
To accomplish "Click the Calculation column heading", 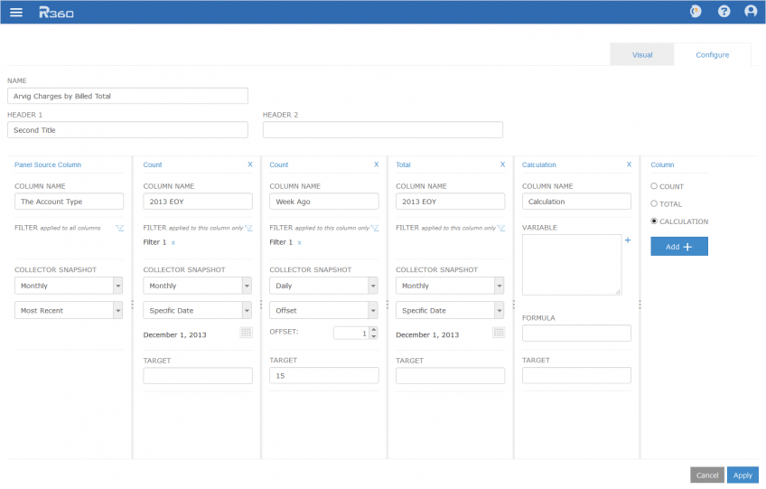I will 539,165.
